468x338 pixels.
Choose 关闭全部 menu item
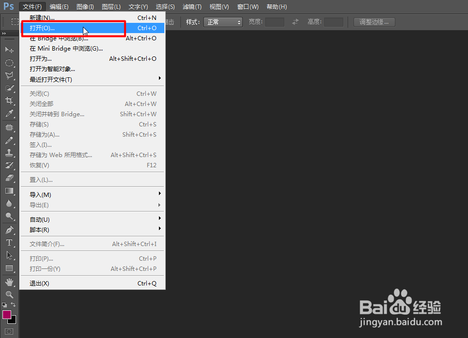[x=93, y=104]
